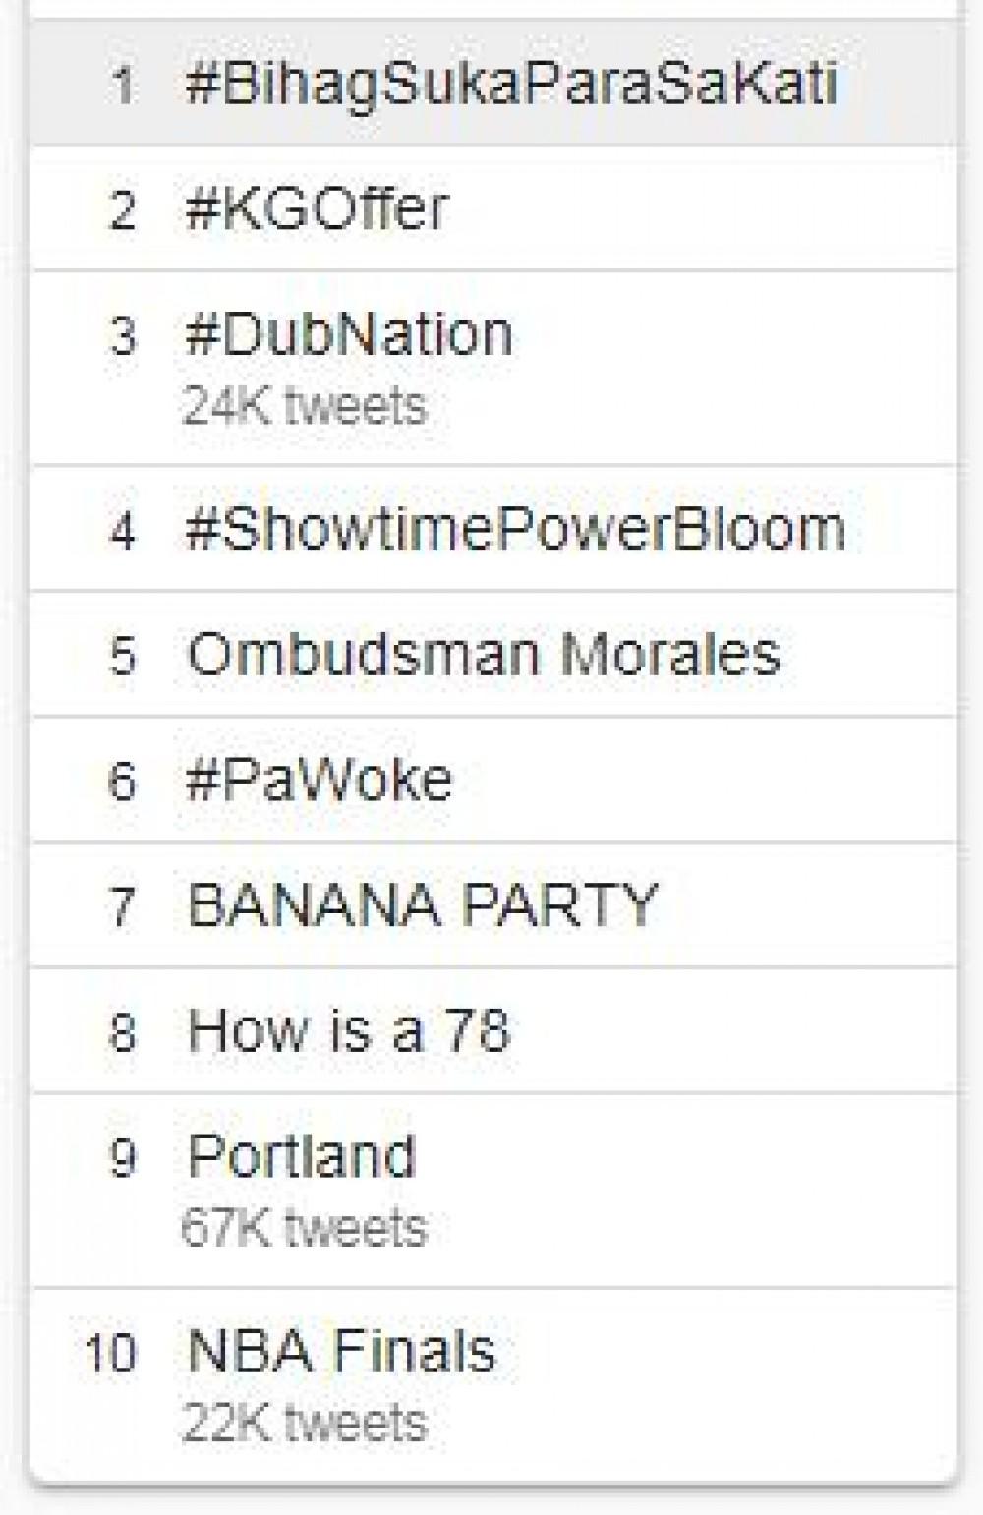Select the #ShowtimePowerBloom hashtag
This screenshot has height=1515, width=983.
coord(515,529)
